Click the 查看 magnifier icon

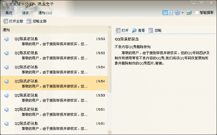tap(134, 30)
